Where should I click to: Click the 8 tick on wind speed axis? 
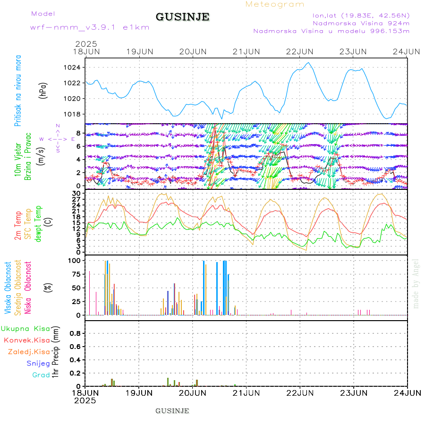click(x=78, y=133)
